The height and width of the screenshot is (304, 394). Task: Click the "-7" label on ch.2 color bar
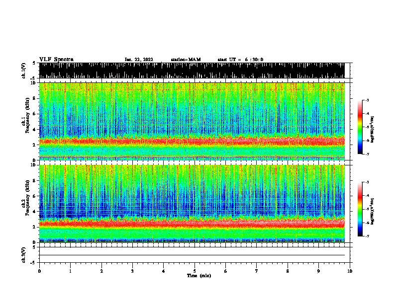pyautogui.click(x=367, y=236)
